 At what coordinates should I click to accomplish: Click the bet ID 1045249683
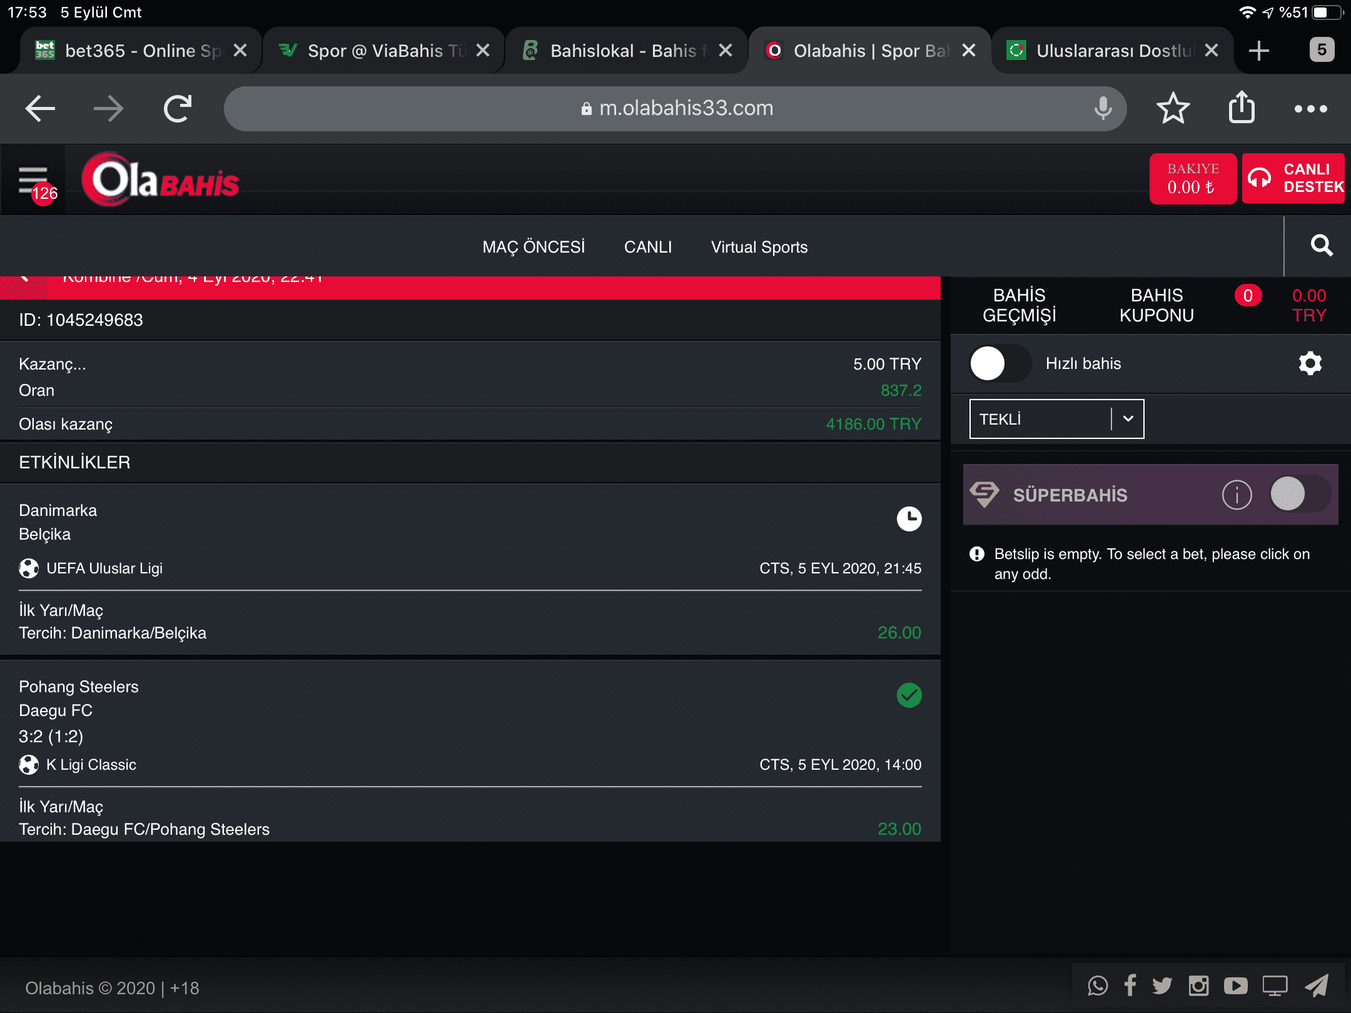click(x=81, y=320)
